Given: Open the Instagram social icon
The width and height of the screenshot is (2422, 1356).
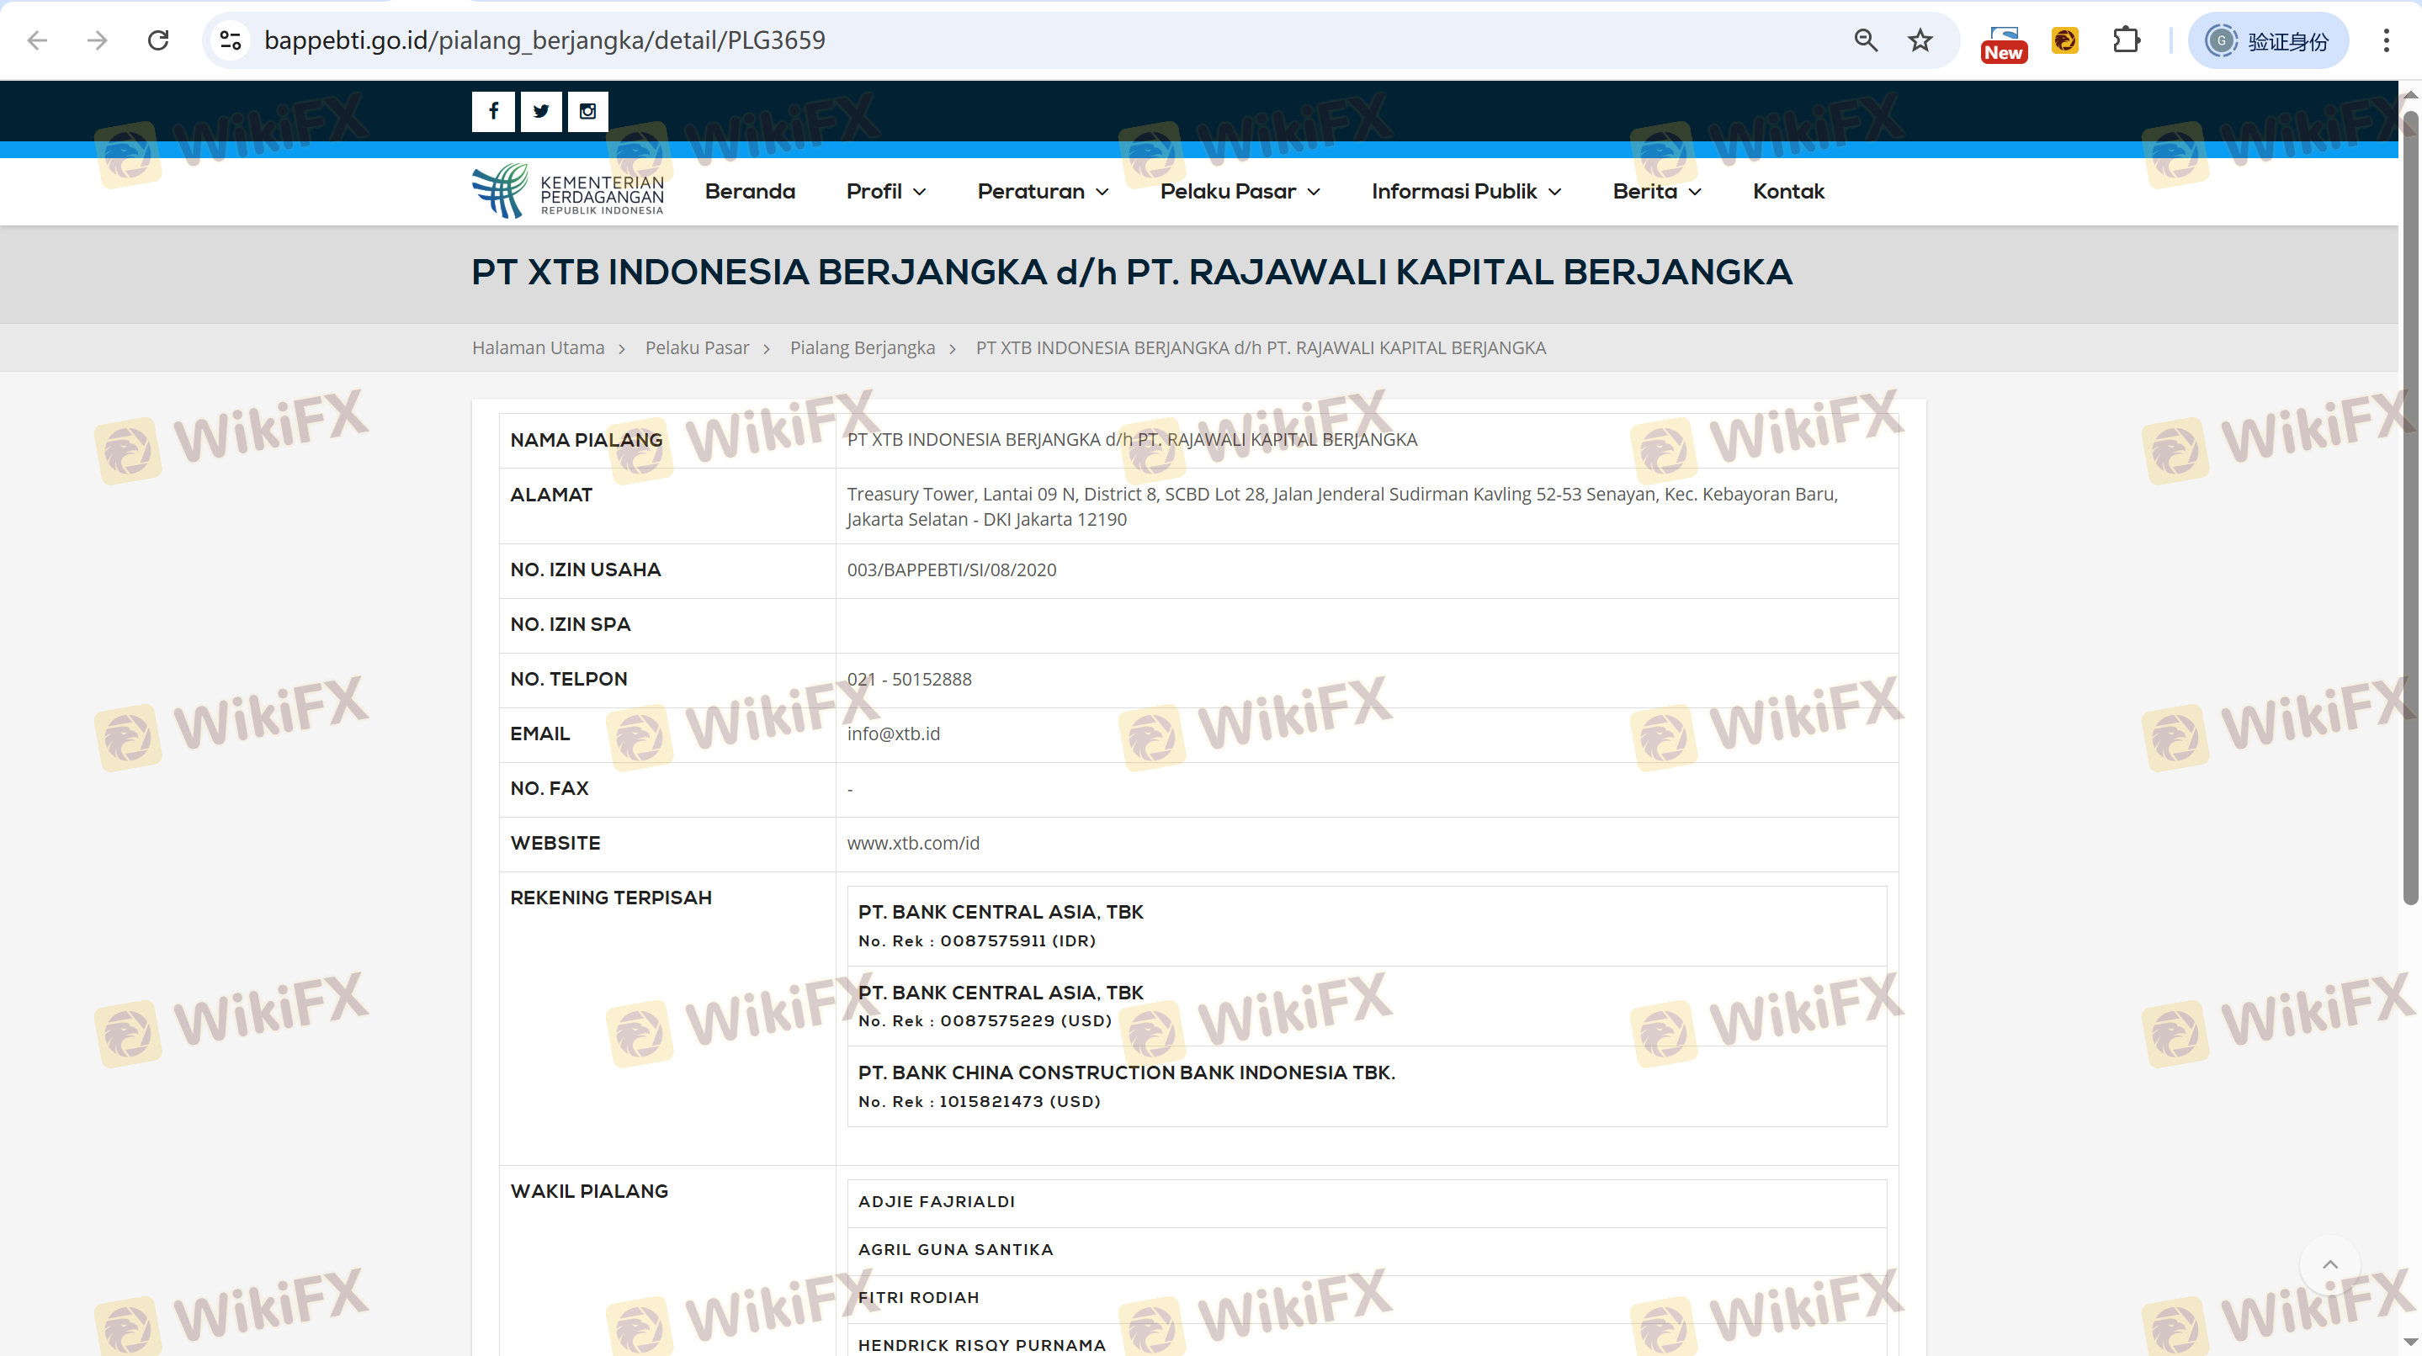Looking at the screenshot, I should click(x=587, y=111).
